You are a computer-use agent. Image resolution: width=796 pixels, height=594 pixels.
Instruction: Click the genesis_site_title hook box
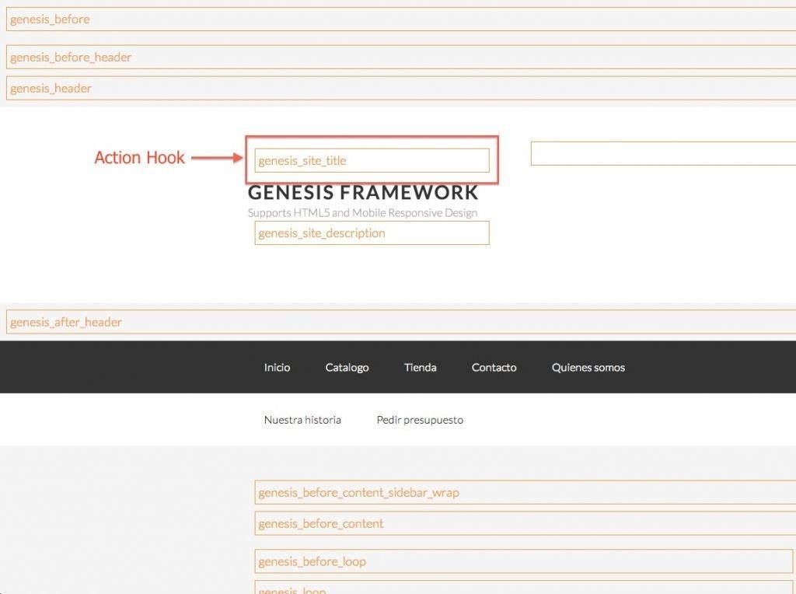(372, 160)
